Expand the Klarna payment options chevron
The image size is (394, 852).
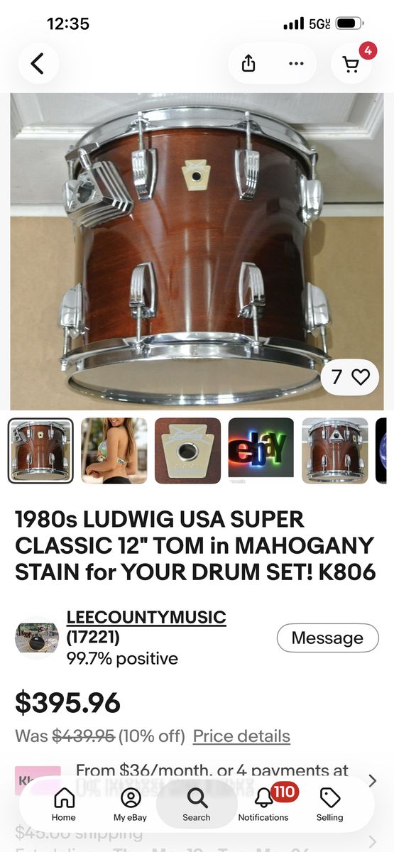(x=373, y=781)
